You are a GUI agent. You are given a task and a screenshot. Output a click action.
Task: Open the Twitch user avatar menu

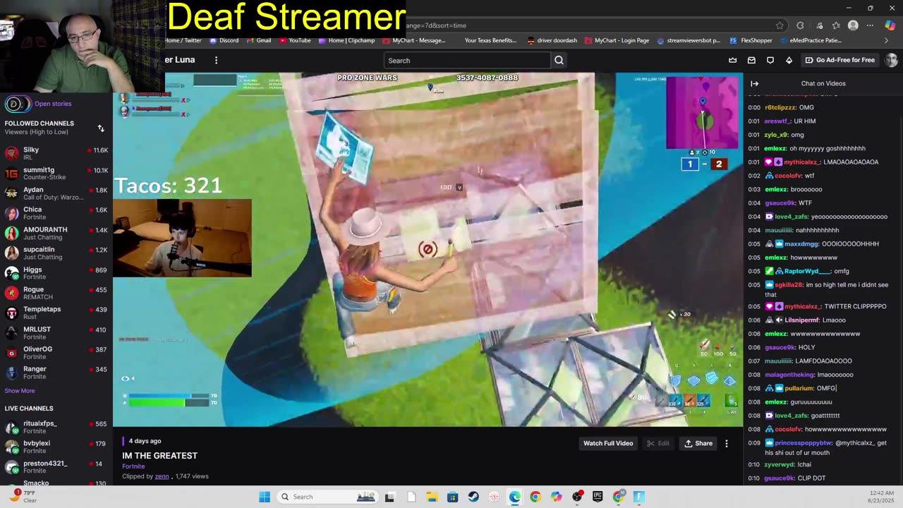point(891,60)
